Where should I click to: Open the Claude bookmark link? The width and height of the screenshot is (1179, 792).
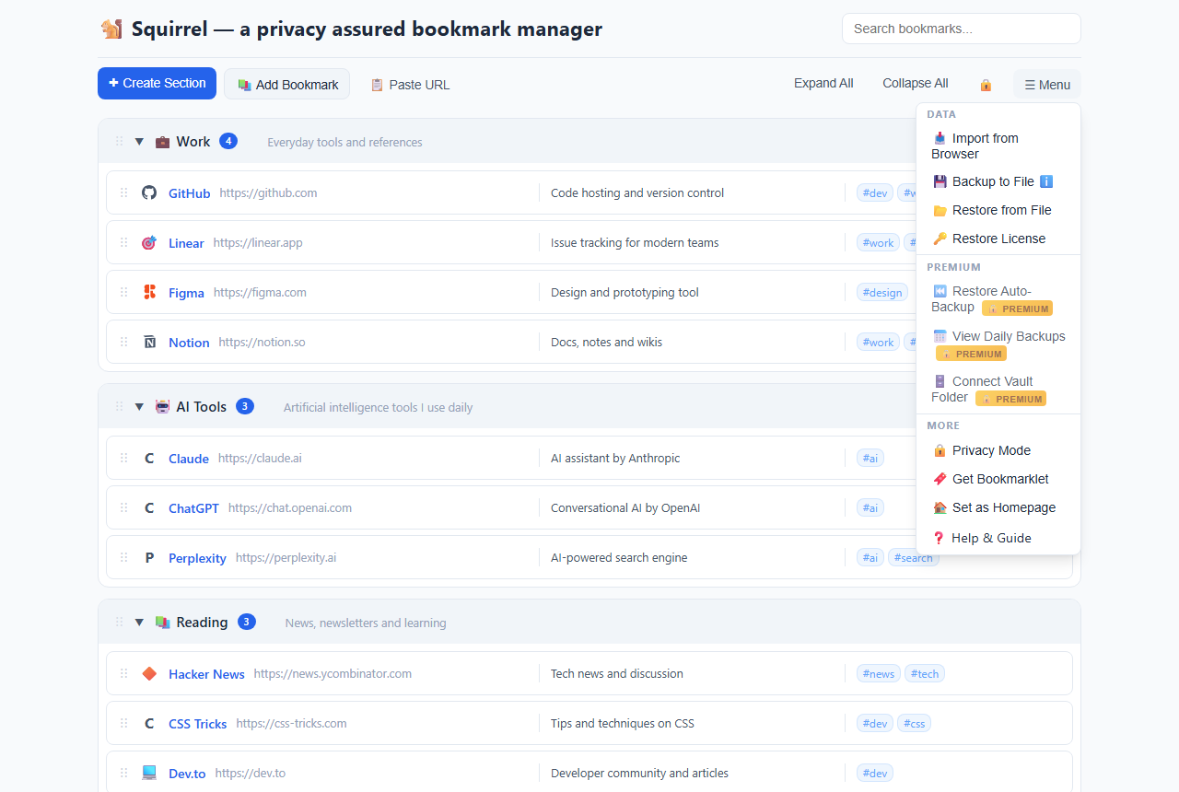click(189, 459)
